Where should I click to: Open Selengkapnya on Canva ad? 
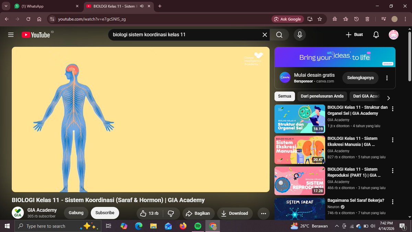(360, 78)
